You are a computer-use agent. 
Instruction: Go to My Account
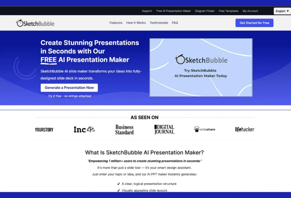tap(250, 11)
